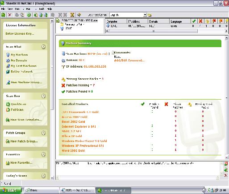
Task: Click the yellow highlighted toolbar icon
Action: [x=72, y=15]
